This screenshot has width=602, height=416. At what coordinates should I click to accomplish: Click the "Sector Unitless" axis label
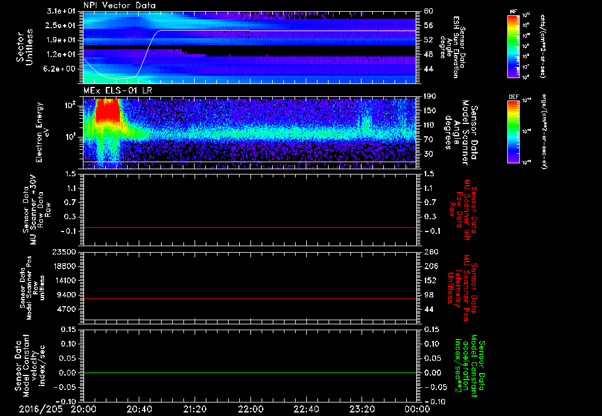click(x=25, y=47)
